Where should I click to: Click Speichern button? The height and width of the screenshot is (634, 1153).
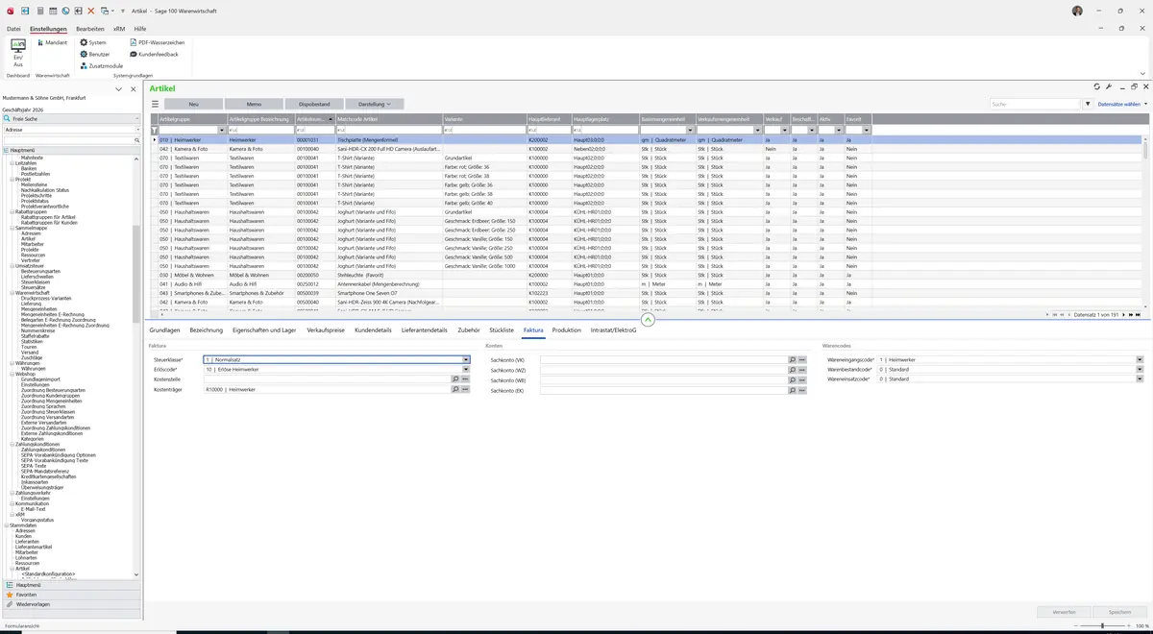point(1119,611)
